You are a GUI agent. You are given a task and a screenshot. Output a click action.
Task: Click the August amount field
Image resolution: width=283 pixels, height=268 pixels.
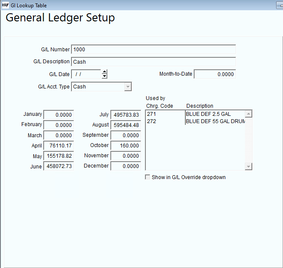(126, 125)
